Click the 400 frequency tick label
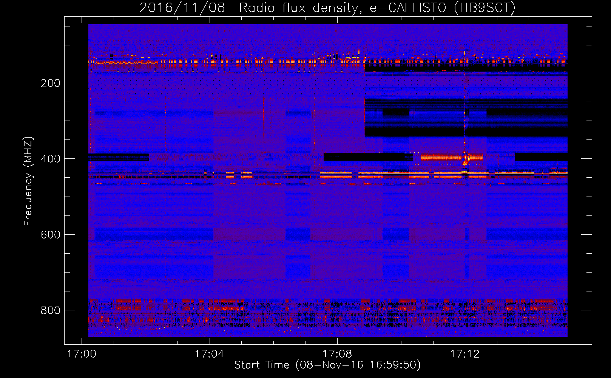This screenshot has width=611, height=378. [51, 159]
